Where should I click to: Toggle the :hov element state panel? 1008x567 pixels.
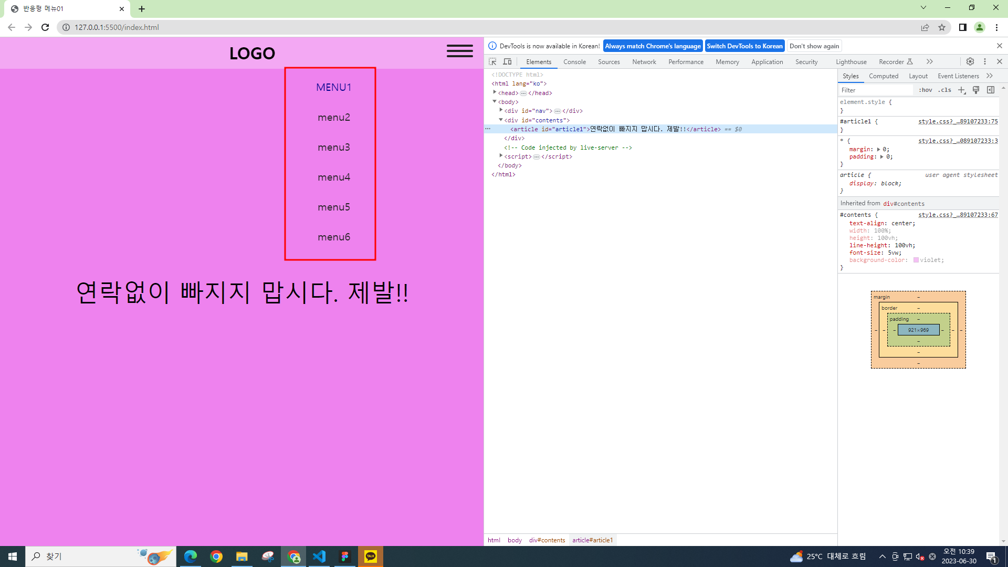point(925,90)
